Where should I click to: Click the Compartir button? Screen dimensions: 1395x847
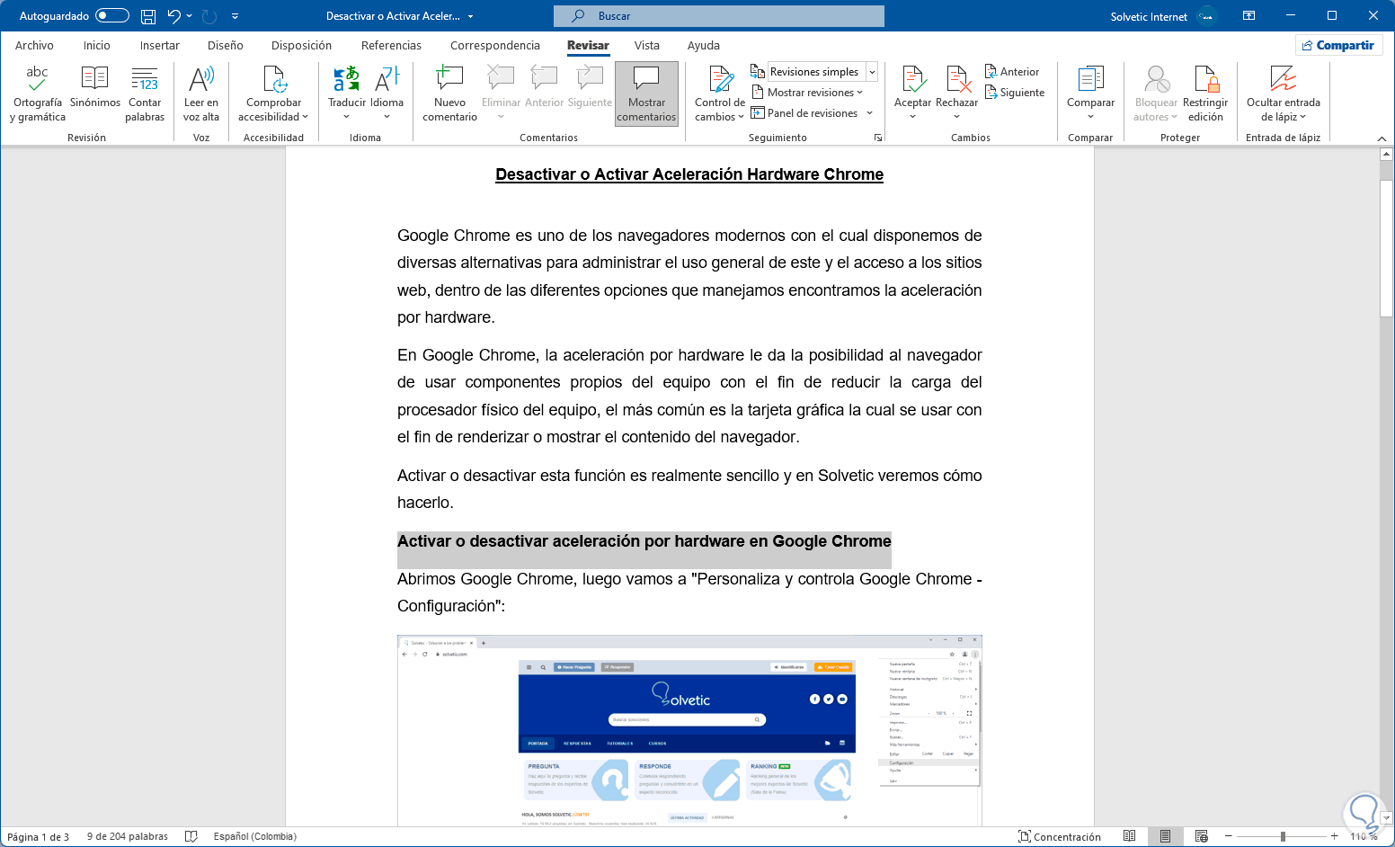[1338, 45]
